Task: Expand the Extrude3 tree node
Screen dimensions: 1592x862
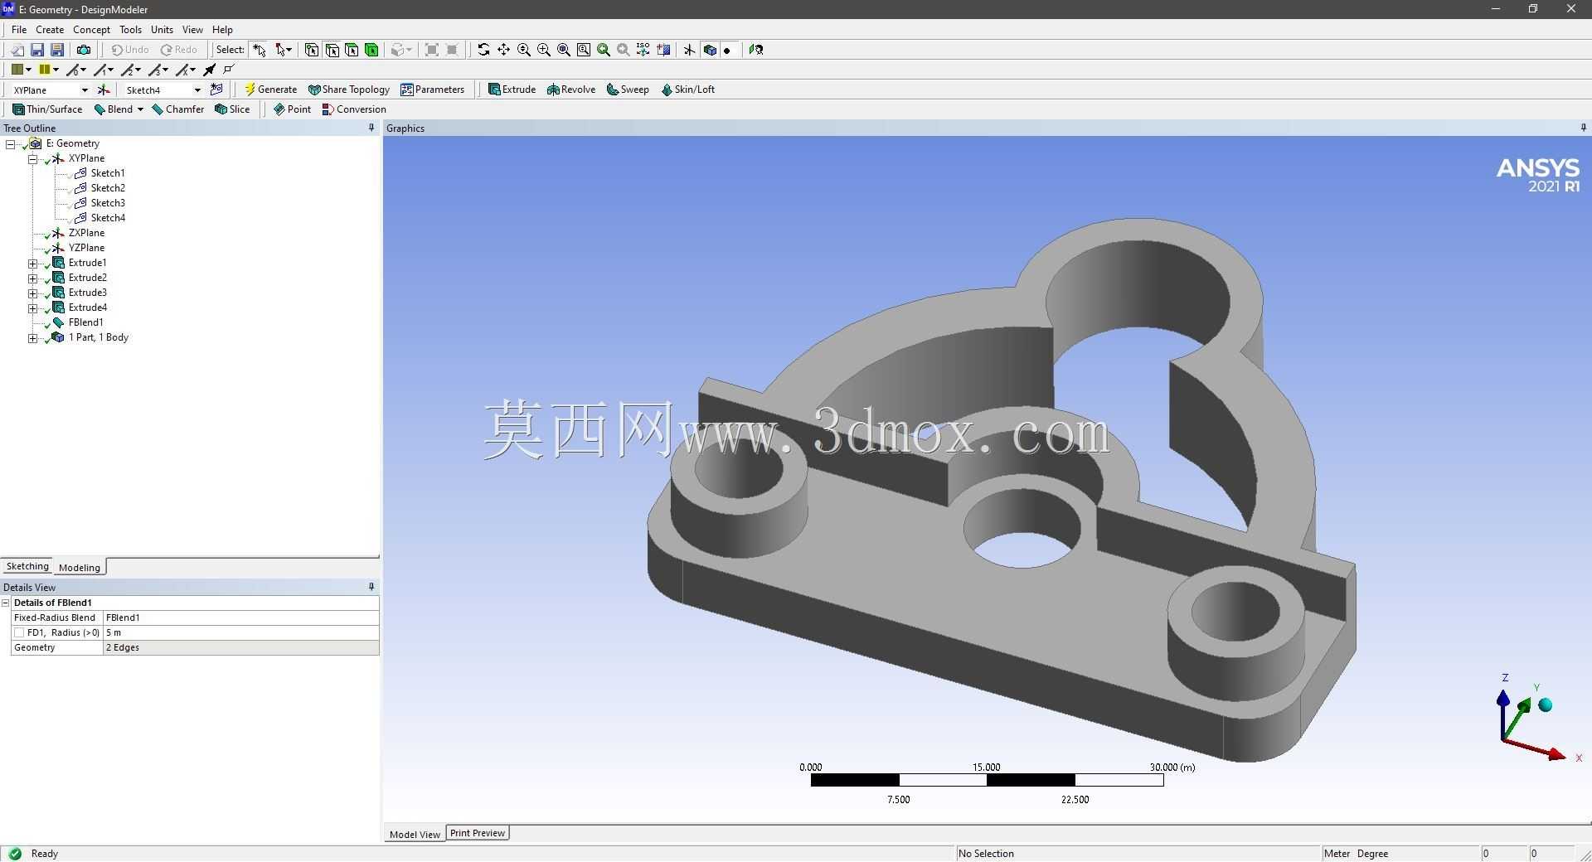Action: 33,293
